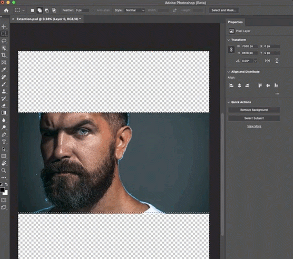
Task: Enable New Selection mode
Action: click(32, 11)
